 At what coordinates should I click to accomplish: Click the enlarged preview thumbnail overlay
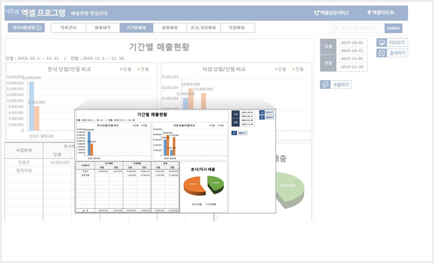(175, 161)
